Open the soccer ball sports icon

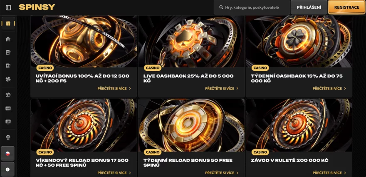(x=8, y=95)
